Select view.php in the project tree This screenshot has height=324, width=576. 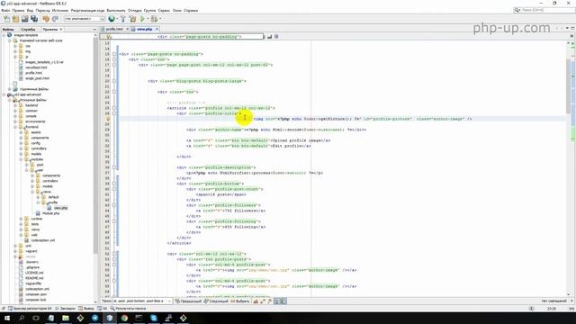point(60,208)
